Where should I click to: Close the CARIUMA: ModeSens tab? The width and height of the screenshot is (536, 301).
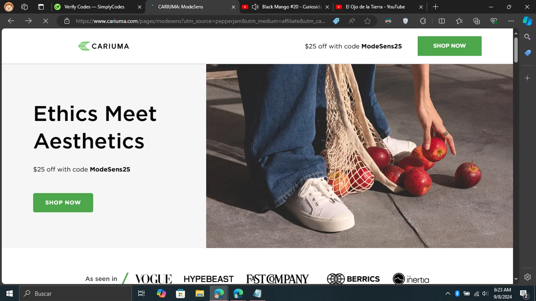233,7
